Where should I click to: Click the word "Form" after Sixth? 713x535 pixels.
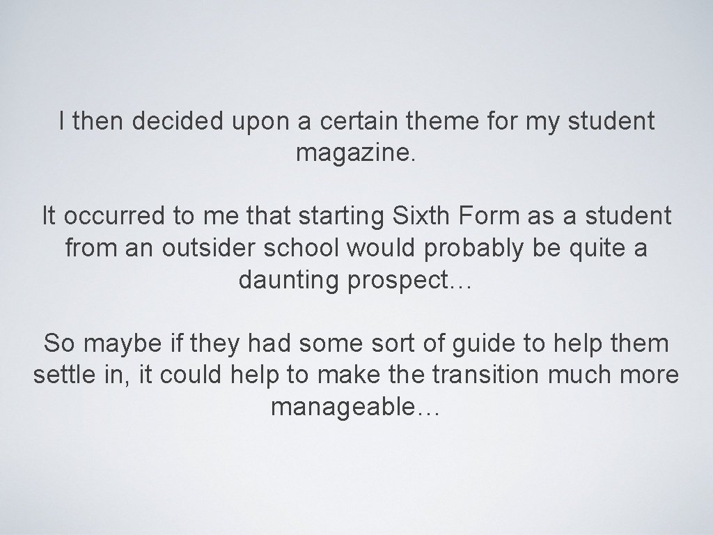[x=488, y=216]
